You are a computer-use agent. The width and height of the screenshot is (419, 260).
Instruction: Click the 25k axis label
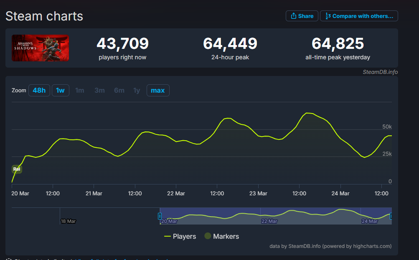(x=387, y=154)
